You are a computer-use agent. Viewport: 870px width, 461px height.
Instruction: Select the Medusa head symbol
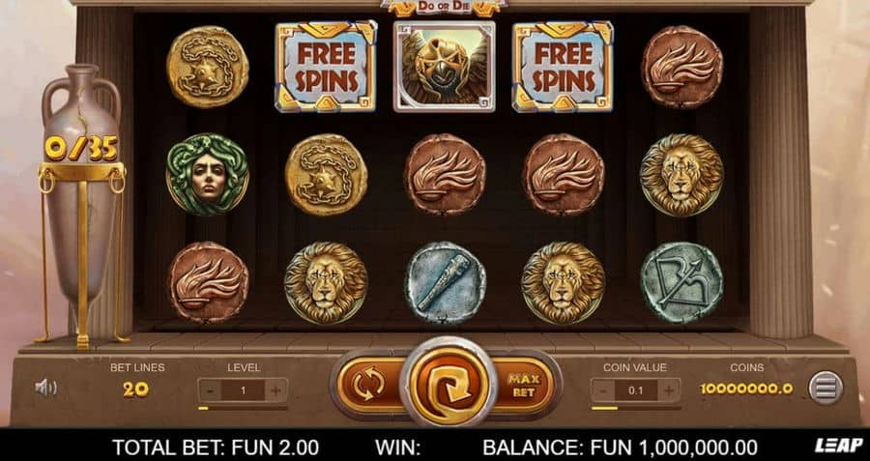tap(207, 174)
